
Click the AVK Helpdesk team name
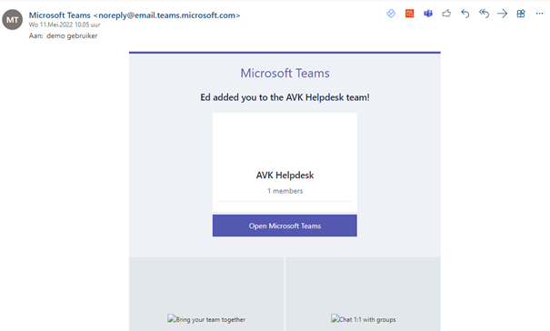[x=285, y=176]
